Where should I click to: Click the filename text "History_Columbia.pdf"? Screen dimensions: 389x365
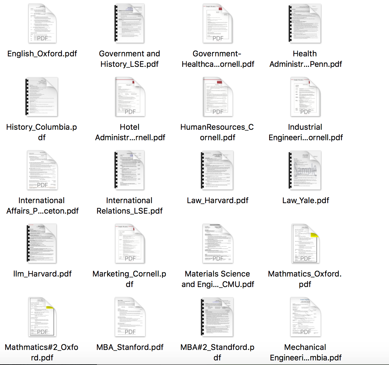point(42,132)
